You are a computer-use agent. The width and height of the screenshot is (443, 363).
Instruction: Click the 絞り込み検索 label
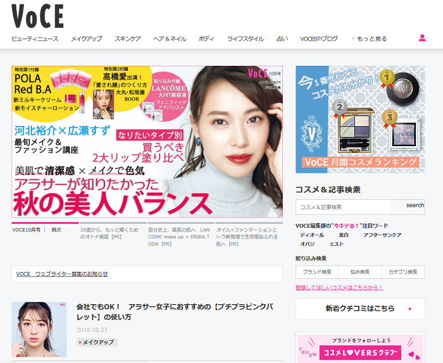coord(311,258)
